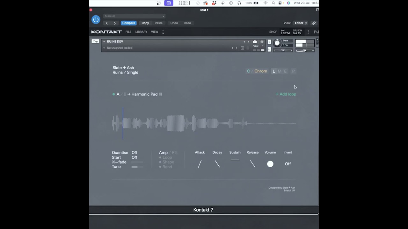Delete snapshot with trash icon

coord(248,48)
